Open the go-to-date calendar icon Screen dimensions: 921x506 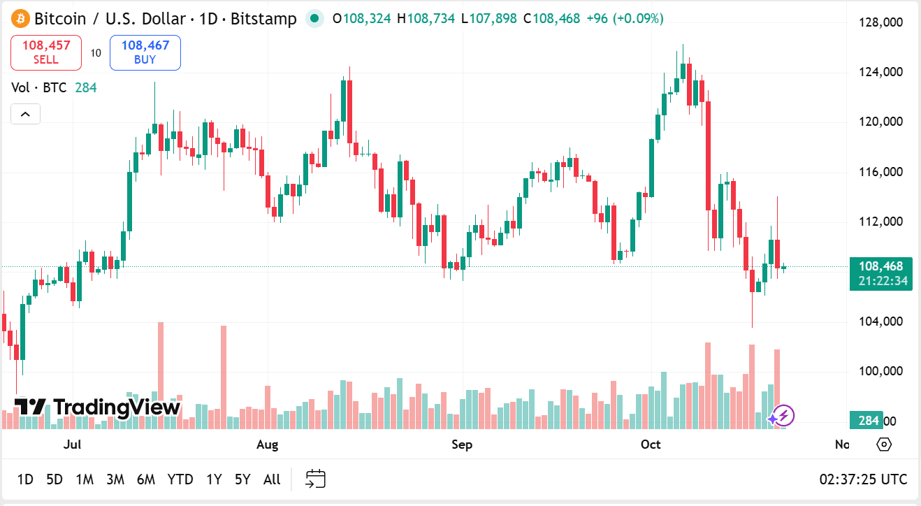tap(316, 479)
